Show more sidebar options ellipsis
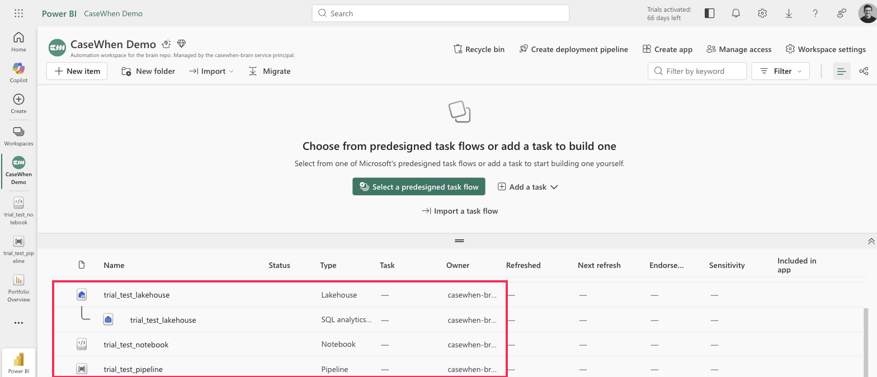The image size is (877, 377). (x=18, y=323)
